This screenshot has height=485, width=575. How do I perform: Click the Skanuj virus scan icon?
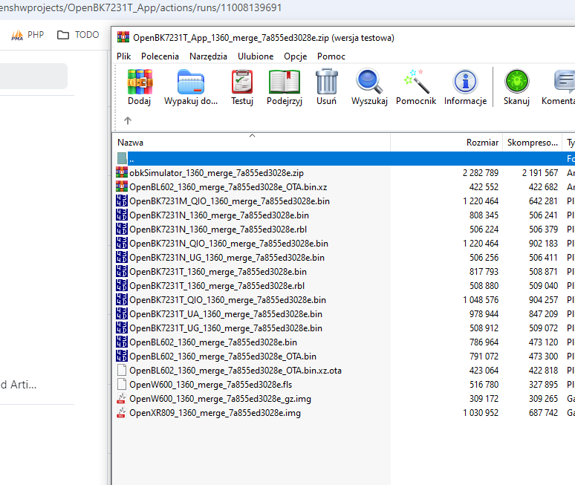[516, 82]
